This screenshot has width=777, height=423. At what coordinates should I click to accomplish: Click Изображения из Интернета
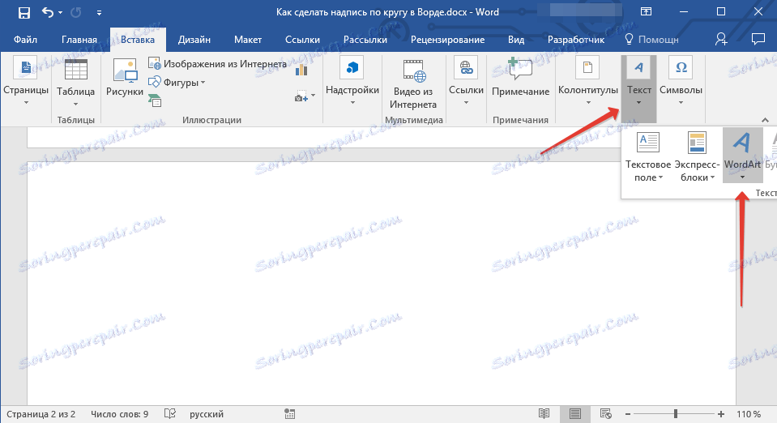coord(217,64)
